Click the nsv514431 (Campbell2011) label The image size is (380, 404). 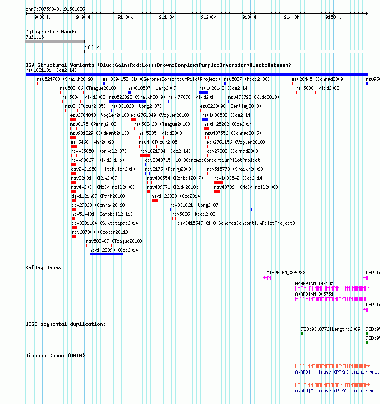[102, 215]
